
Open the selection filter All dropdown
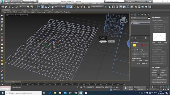(x=23, y=7)
